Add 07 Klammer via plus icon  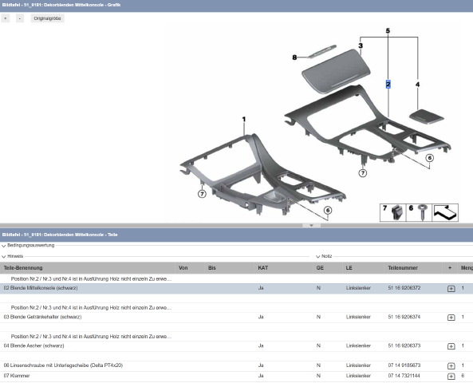[451, 377]
